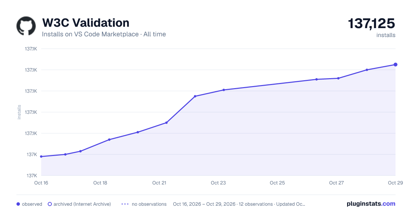Select the large final data point at Oct 29
This screenshot has width=412, height=216.
coord(396,64)
